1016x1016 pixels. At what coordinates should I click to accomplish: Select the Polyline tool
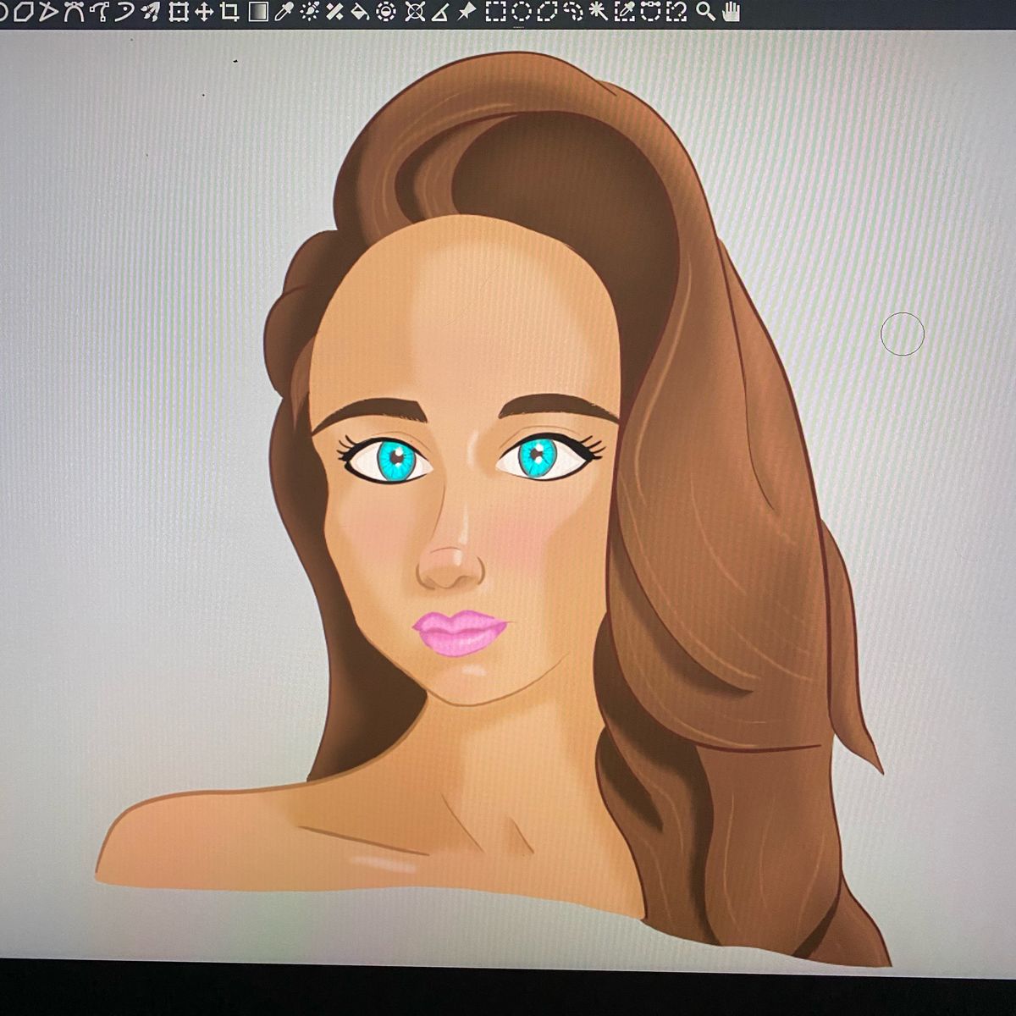point(50,12)
